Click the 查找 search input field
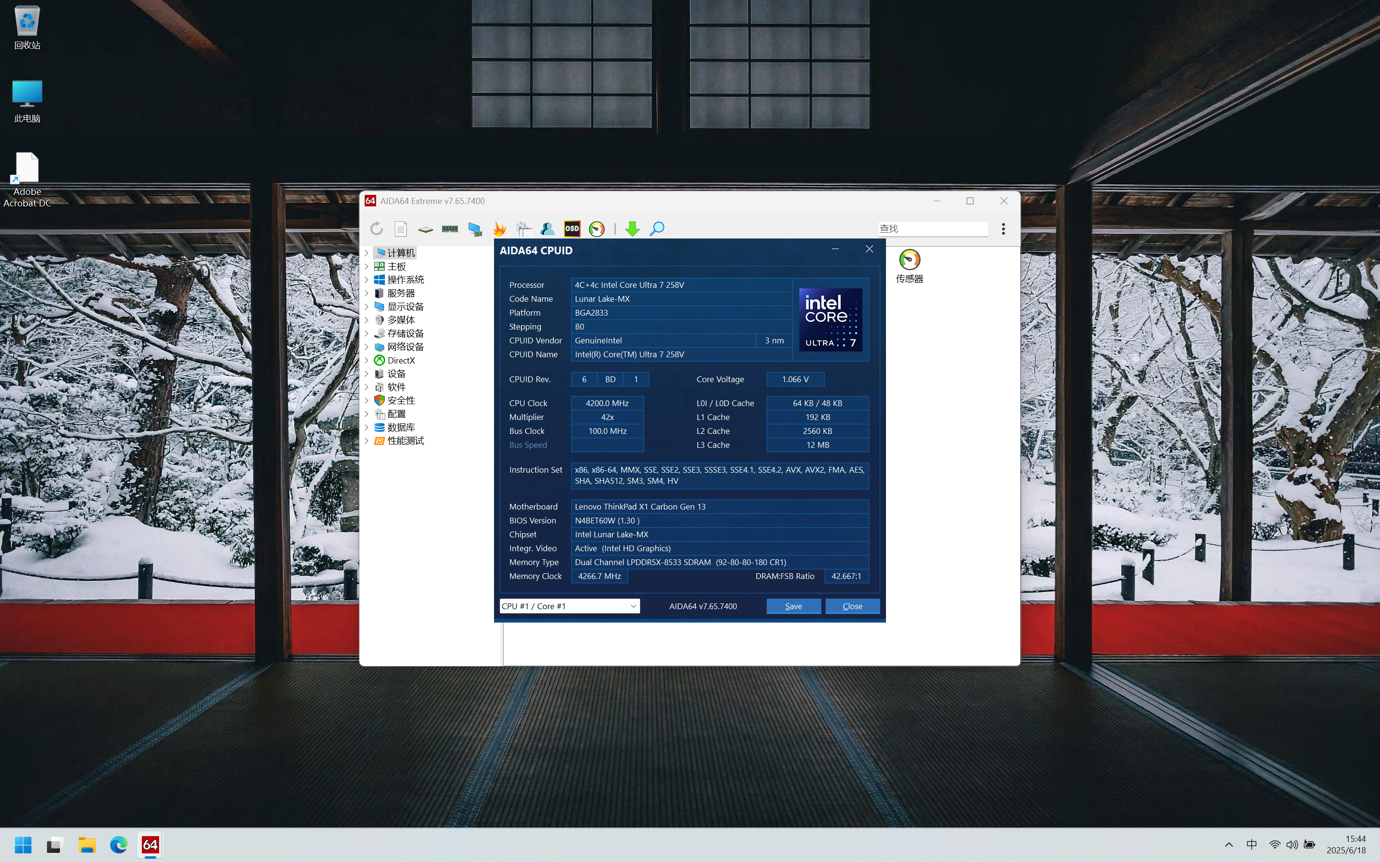The width and height of the screenshot is (1380, 862). click(x=933, y=228)
